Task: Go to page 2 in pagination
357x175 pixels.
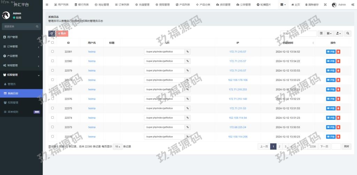Action: click(279, 147)
